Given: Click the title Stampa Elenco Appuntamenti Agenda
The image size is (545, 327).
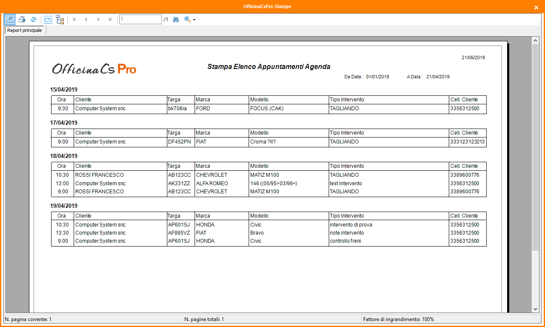Looking at the screenshot, I should tap(269, 67).
